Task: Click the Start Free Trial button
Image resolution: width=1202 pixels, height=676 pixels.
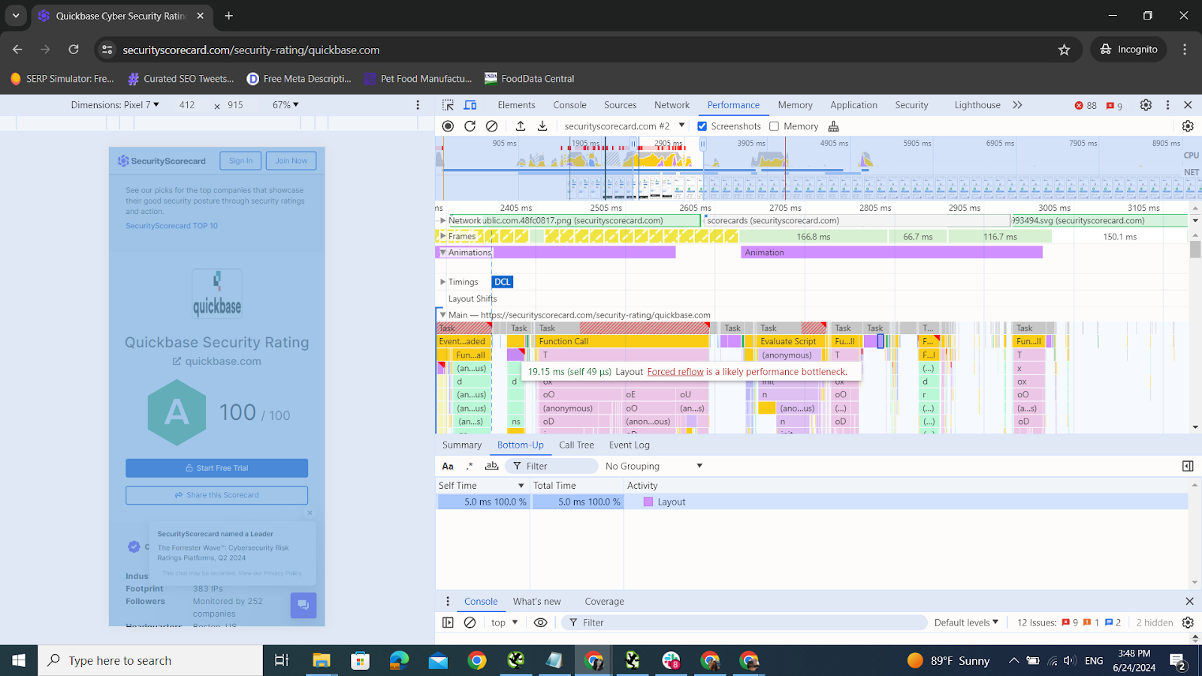Action: 216,468
